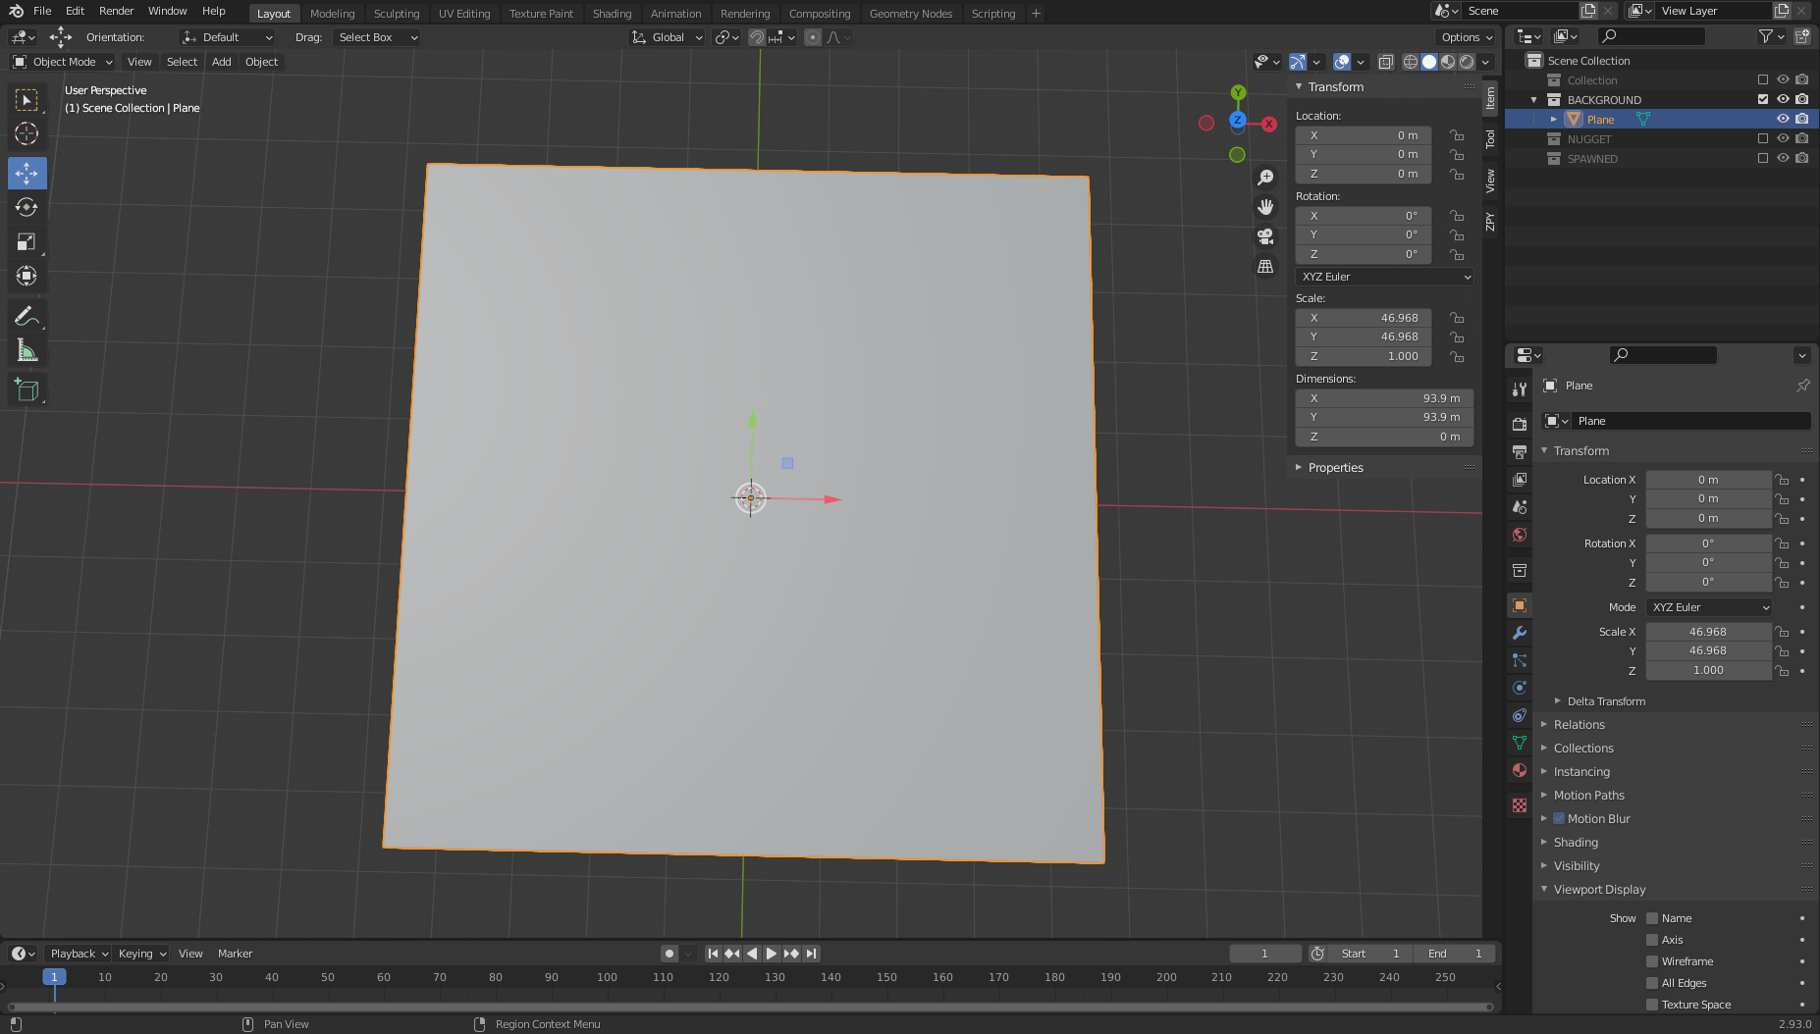Toggle the Motion Blur checkbox
1820x1034 pixels.
[x=1559, y=818]
